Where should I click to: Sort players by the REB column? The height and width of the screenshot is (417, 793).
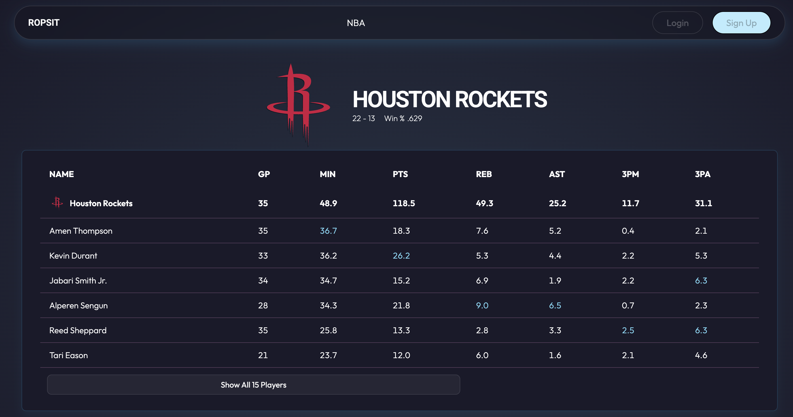coord(484,174)
